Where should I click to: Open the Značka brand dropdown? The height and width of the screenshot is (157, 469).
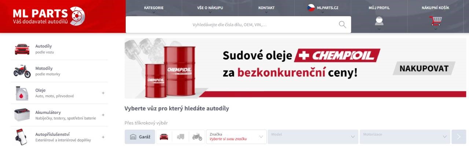(x=236, y=137)
